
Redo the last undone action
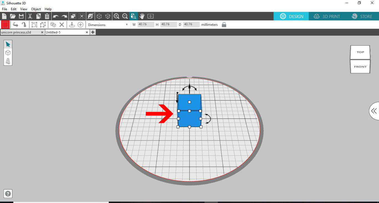point(64,16)
